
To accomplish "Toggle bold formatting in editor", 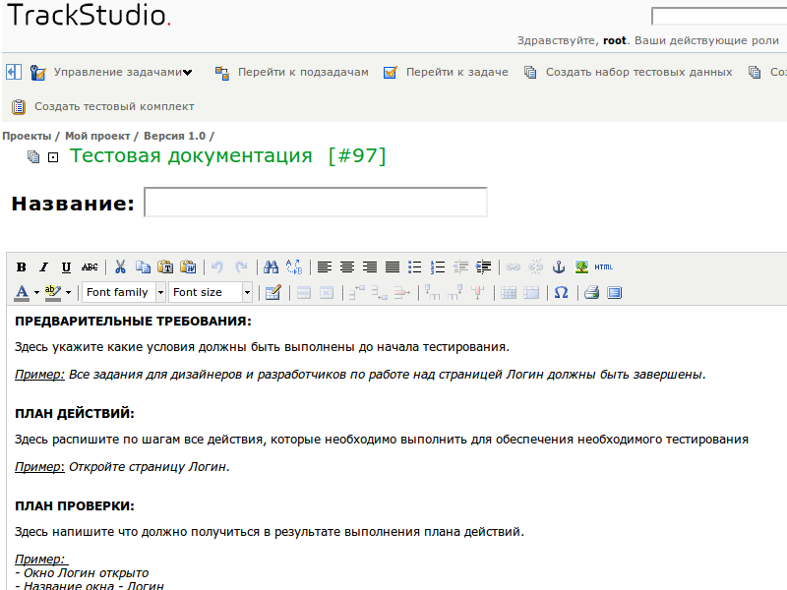I will coord(22,267).
